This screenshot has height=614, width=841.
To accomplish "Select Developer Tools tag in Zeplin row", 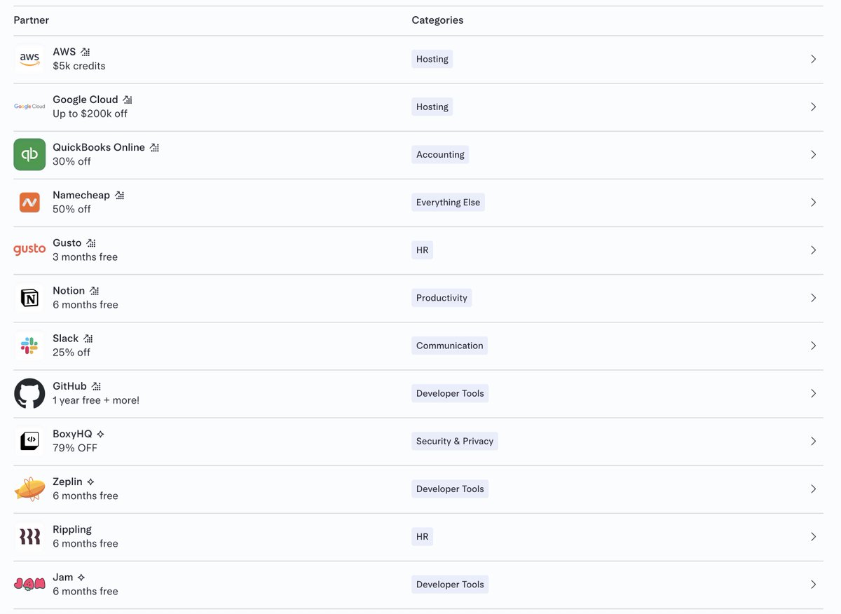I will 450,489.
